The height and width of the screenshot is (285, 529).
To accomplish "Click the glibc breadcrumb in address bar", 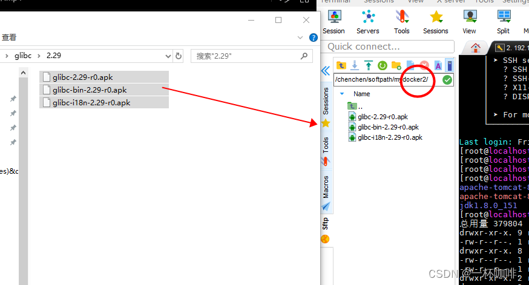I will (23, 56).
